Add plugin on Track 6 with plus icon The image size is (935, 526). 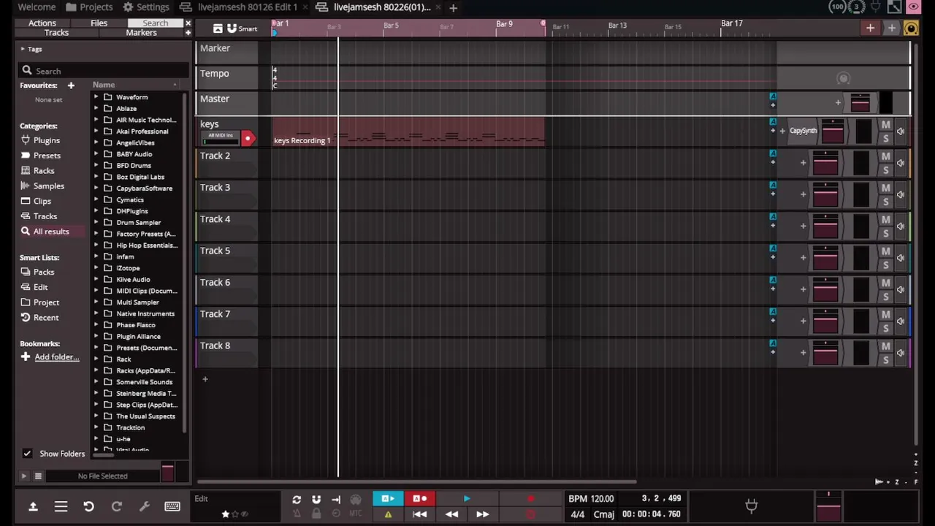803,289
